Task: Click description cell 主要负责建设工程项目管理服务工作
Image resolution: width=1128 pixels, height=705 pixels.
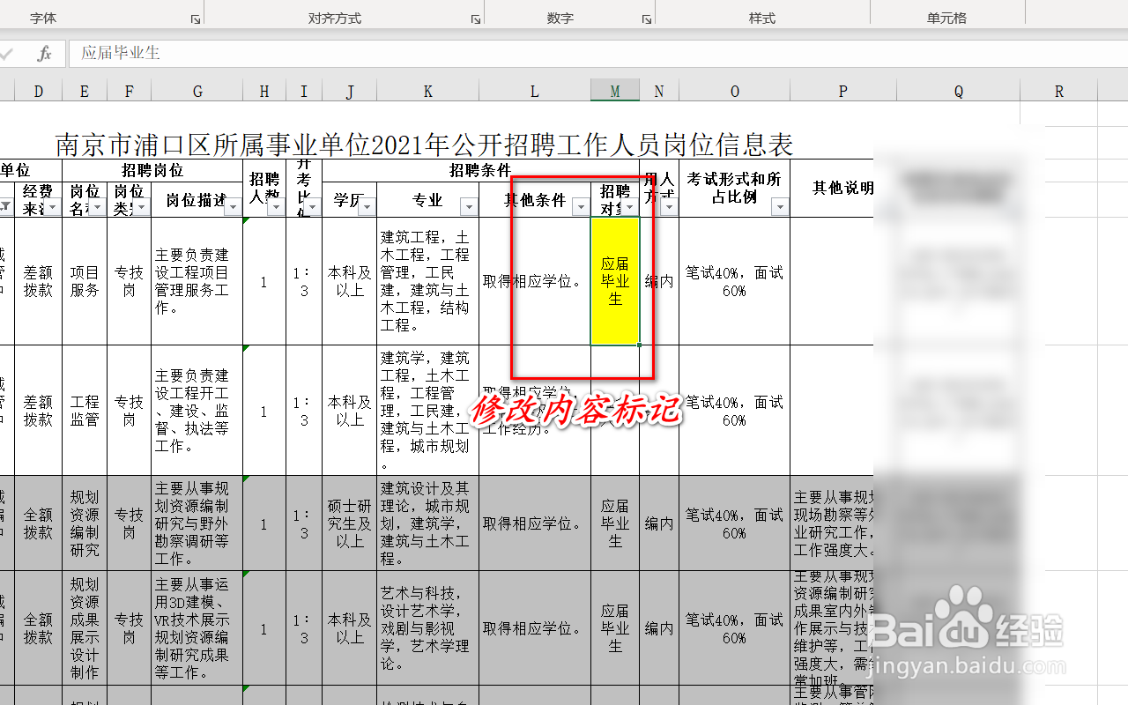Action: [x=197, y=281]
